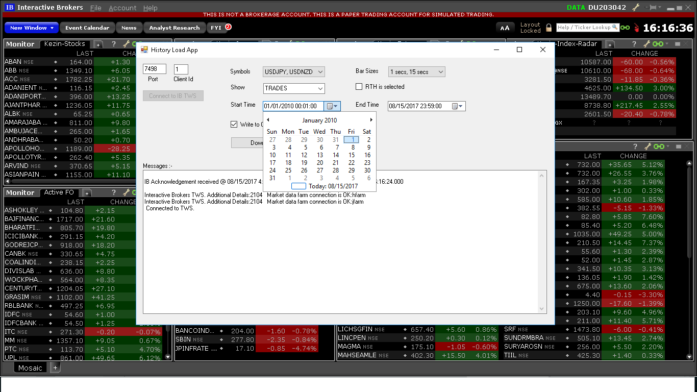Screen dimensions: 697x392
Task: Select the Kezin-Stocks tab
Action: 65,44
